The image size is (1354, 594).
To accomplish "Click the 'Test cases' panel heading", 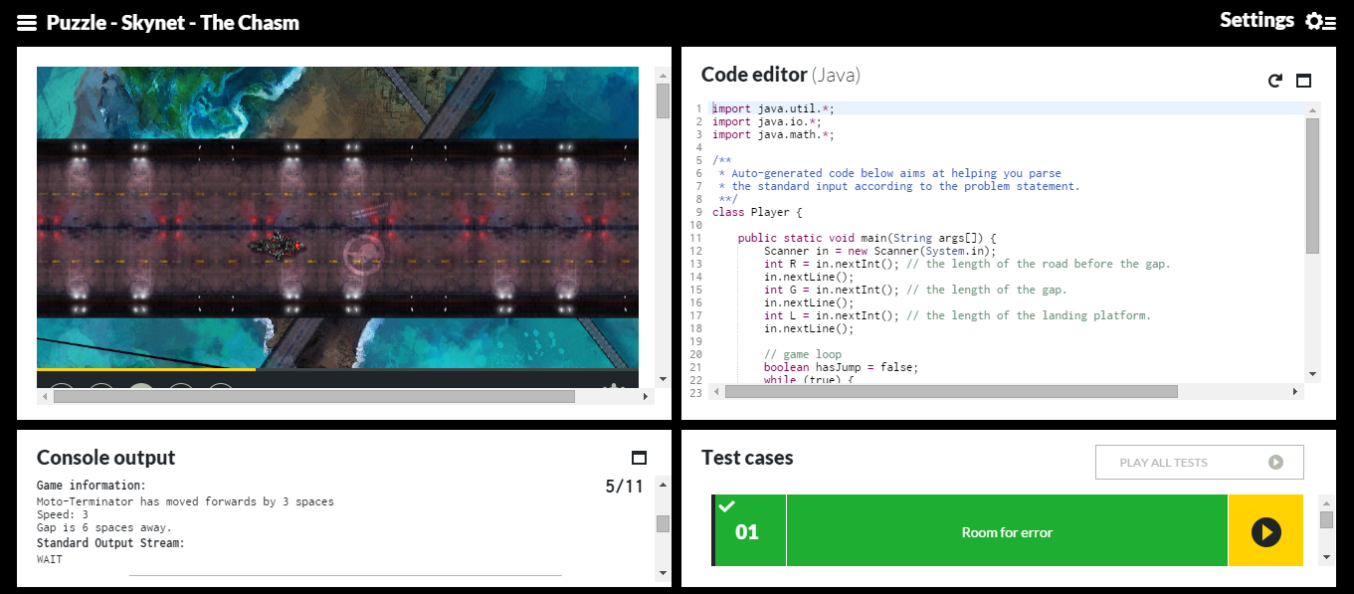I will coord(747,458).
